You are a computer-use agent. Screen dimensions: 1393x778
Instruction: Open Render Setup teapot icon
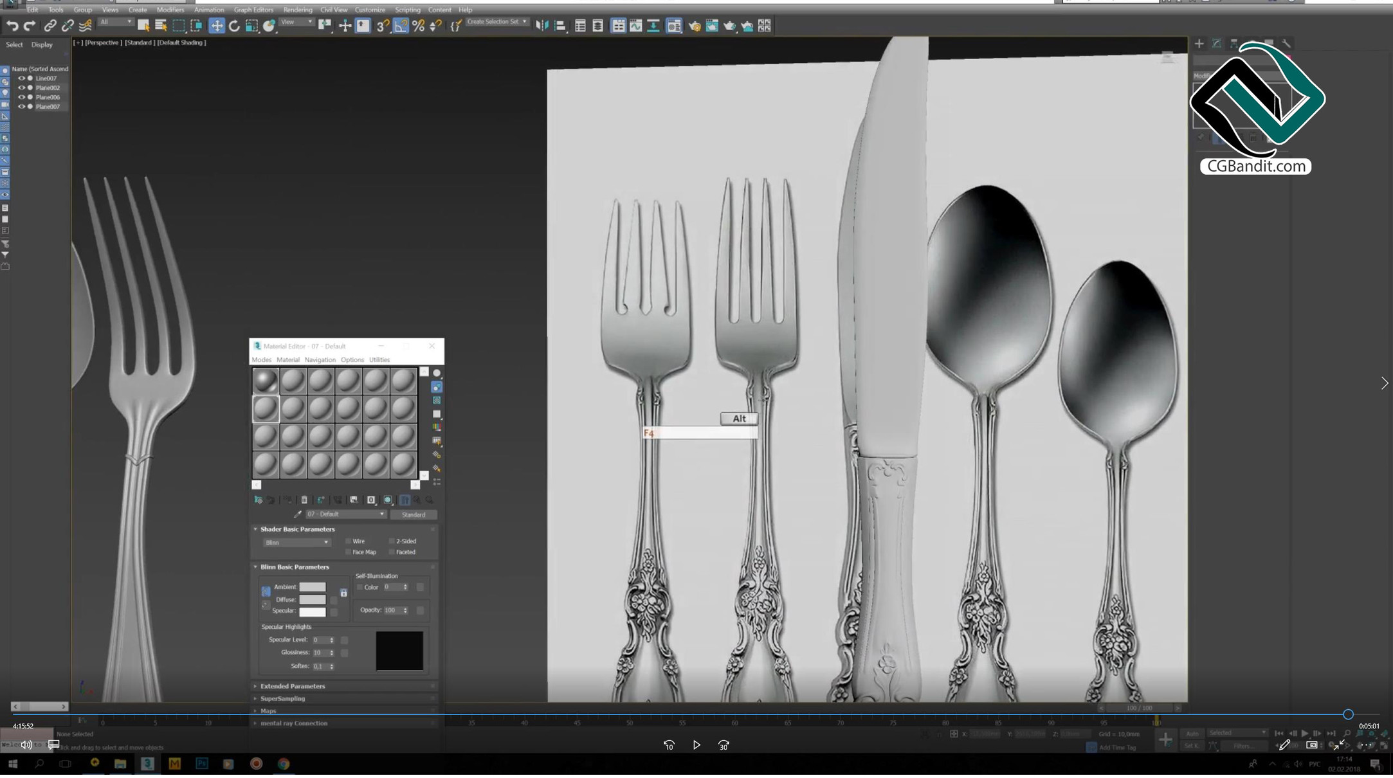pos(695,26)
